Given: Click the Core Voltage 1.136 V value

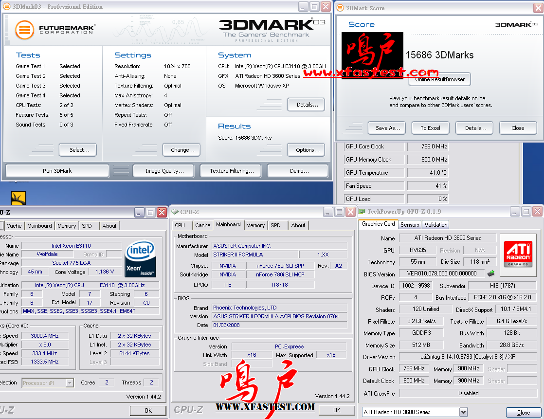Looking at the screenshot, I should 105,272.
